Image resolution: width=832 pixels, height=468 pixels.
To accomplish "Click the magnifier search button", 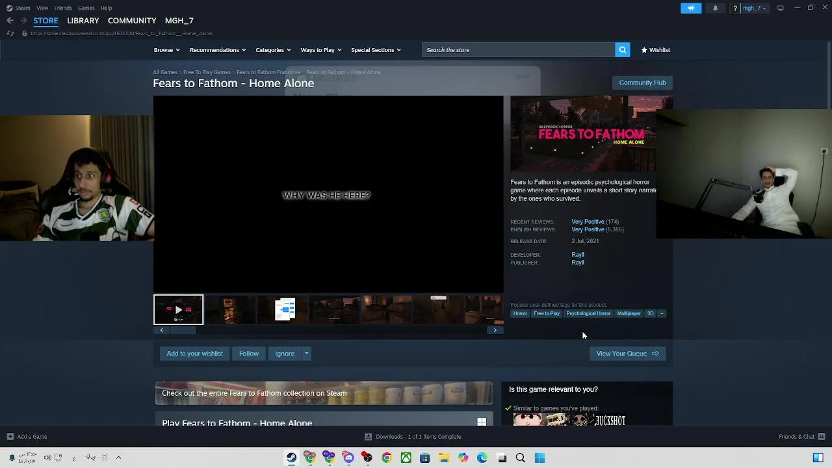I will tap(622, 50).
